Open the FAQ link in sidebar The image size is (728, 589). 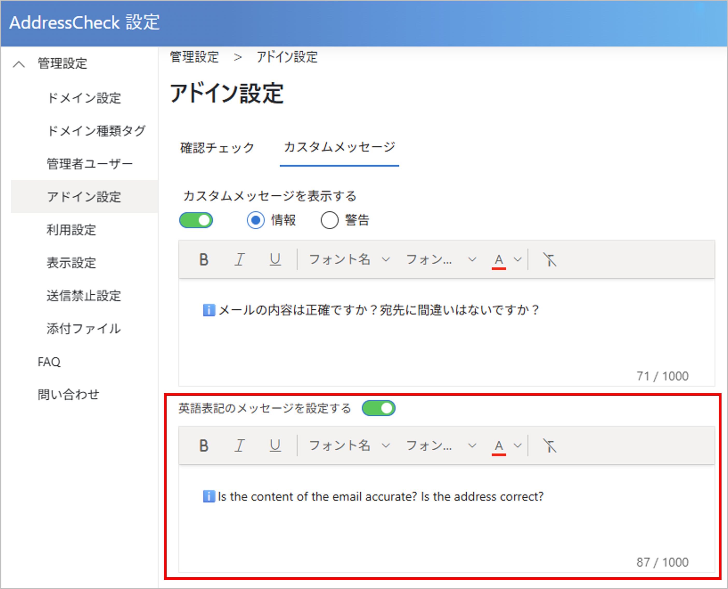click(x=49, y=362)
